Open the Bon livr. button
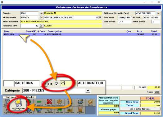163x117 pixels. click(x=90, y=103)
